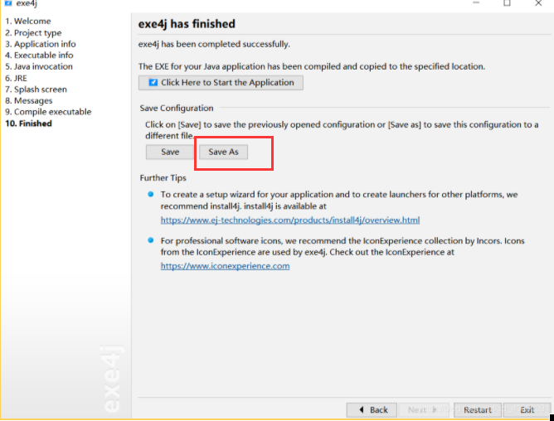Select step 8. Messages

pos(29,100)
